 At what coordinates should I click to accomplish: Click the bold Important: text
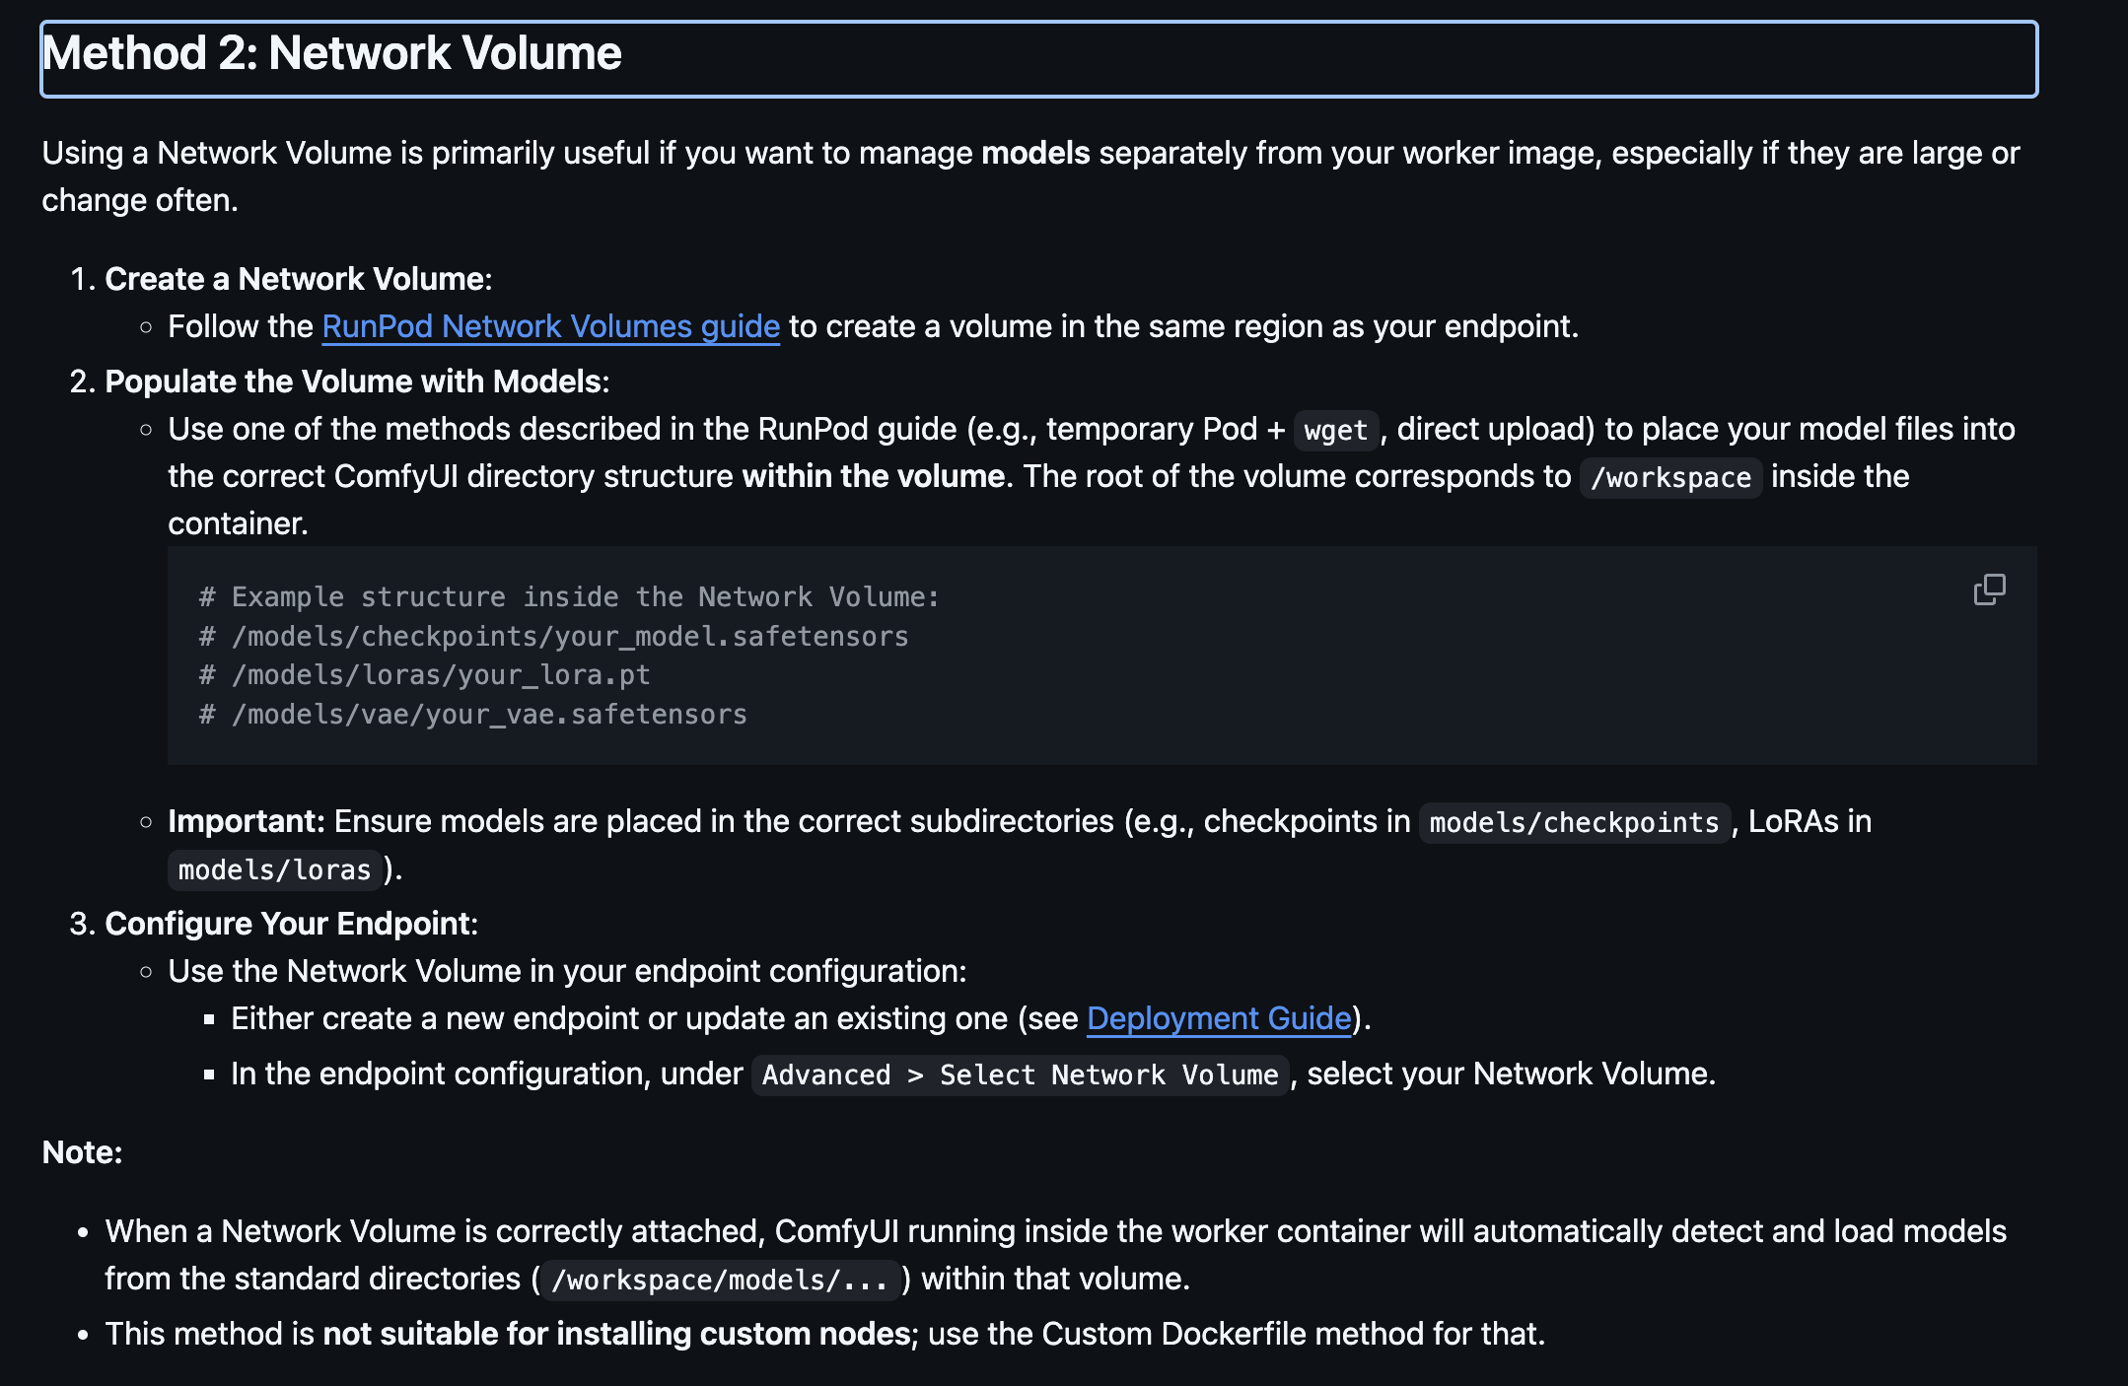pos(247,821)
